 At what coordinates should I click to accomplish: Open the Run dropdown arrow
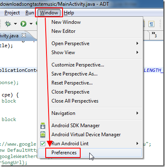[31, 24]
